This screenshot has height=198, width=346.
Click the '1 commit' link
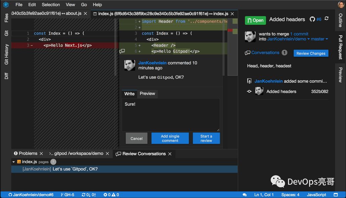pyautogui.click(x=299, y=34)
